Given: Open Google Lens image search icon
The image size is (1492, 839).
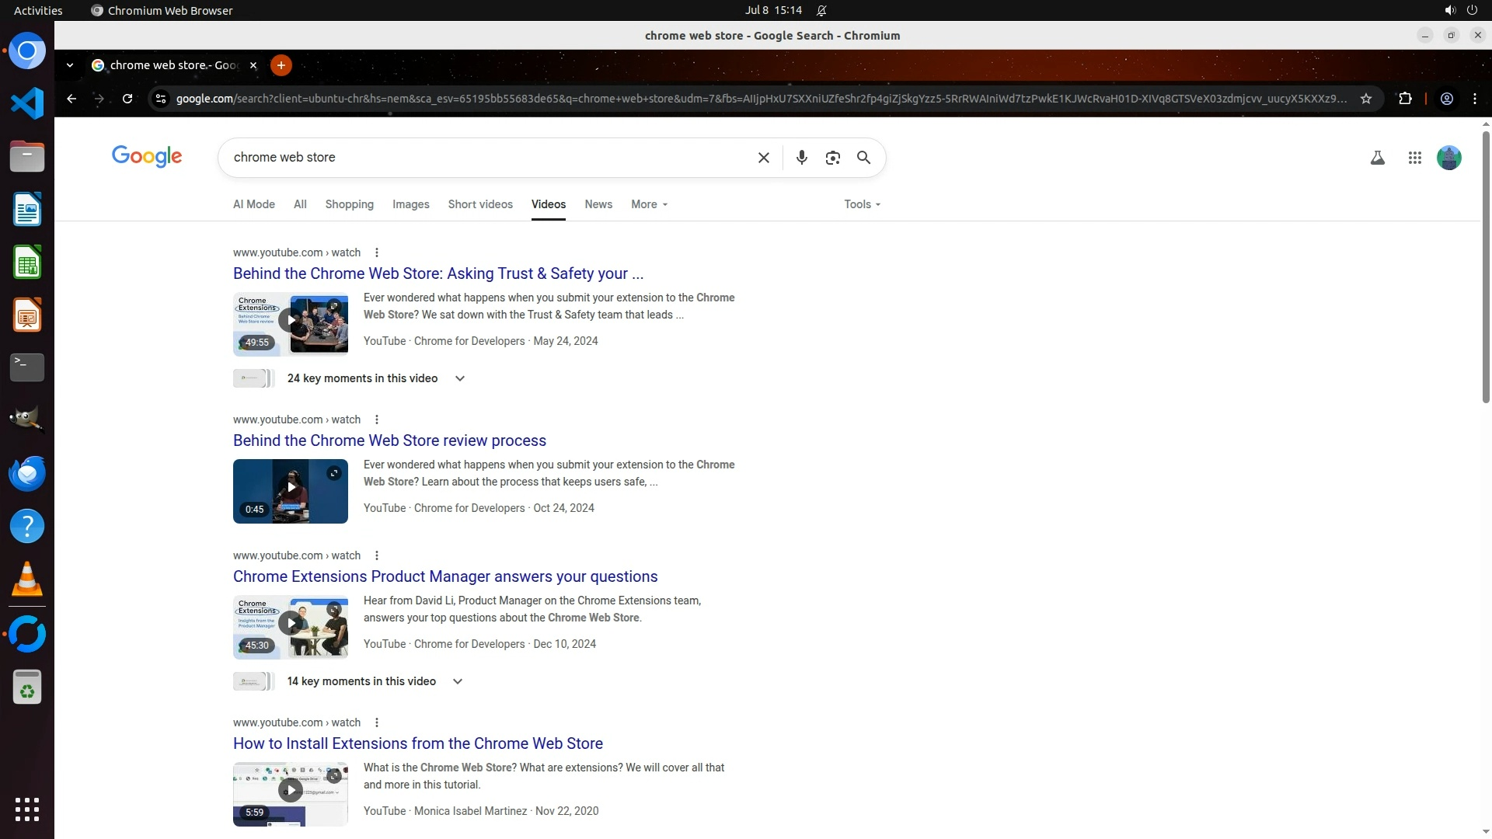Looking at the screenshot, I should pyautogui.click(x=832, y=158).
